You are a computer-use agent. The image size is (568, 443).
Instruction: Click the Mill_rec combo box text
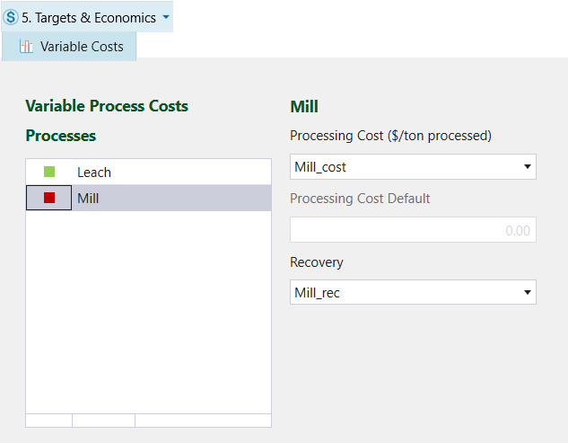[x=317, y=293]
